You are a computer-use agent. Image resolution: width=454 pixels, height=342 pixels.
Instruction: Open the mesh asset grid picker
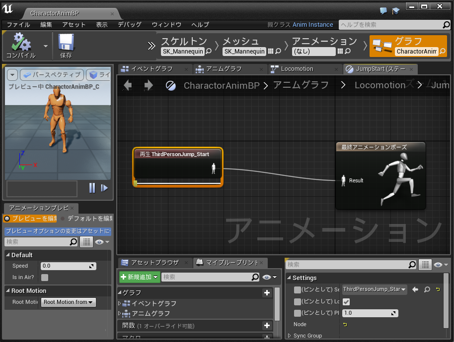click(271, 51)
